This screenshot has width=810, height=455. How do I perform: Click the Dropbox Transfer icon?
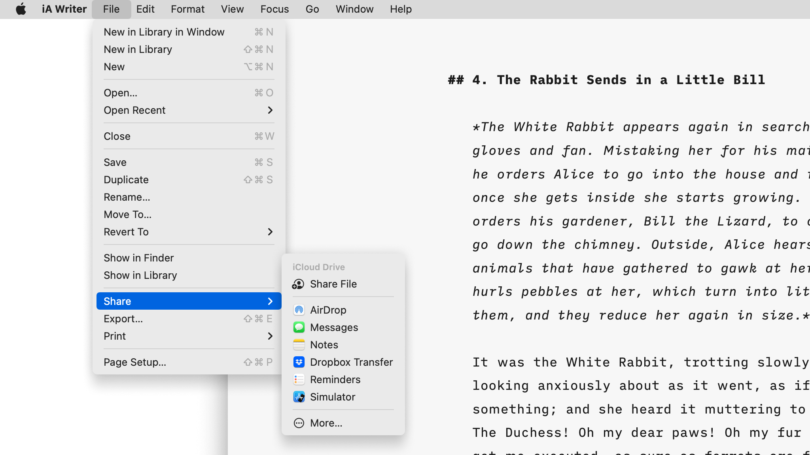(299, 362)
